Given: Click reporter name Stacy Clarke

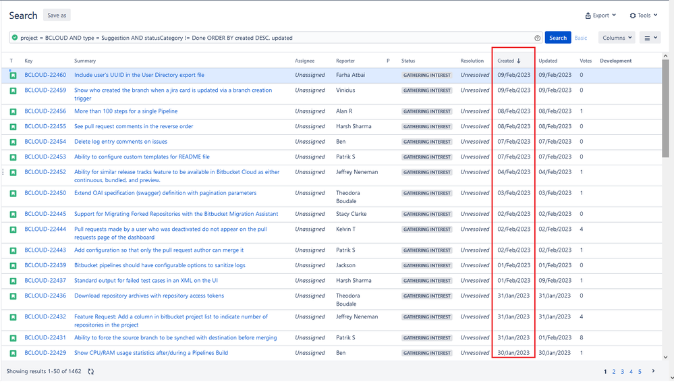Looking at the screenshot, I should point(352,214).
